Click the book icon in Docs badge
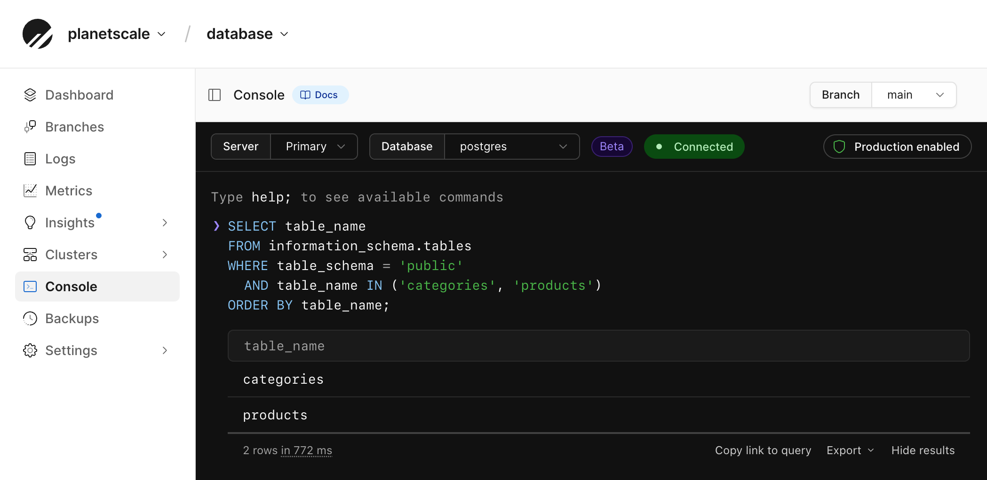The height and width of the screenshot is (480, 987). (x=305, y=95)
